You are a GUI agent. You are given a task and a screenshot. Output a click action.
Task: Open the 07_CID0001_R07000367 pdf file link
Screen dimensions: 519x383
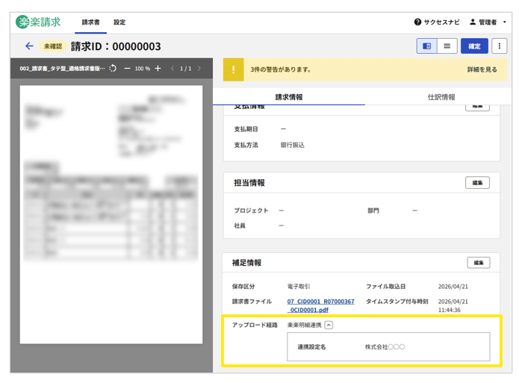pyautogui.click(x=320, y=305)
